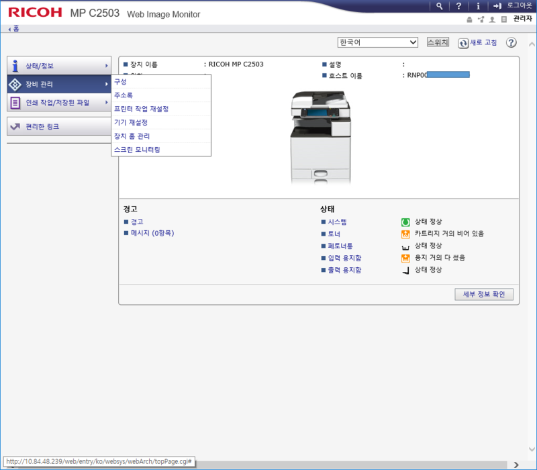Click the network status icon near 관리자
This screenshot has width=537, height=470.
coord(481,19)
